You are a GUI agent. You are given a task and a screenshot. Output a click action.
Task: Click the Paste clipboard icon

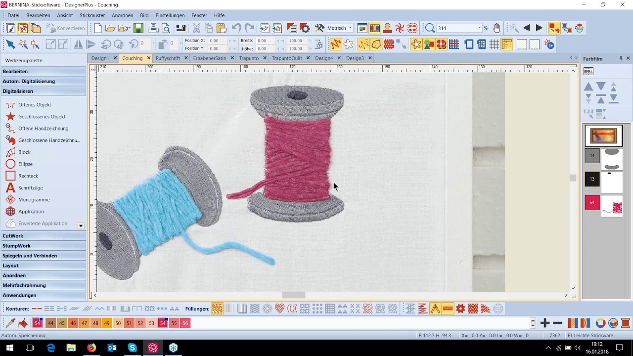(221, 28)
